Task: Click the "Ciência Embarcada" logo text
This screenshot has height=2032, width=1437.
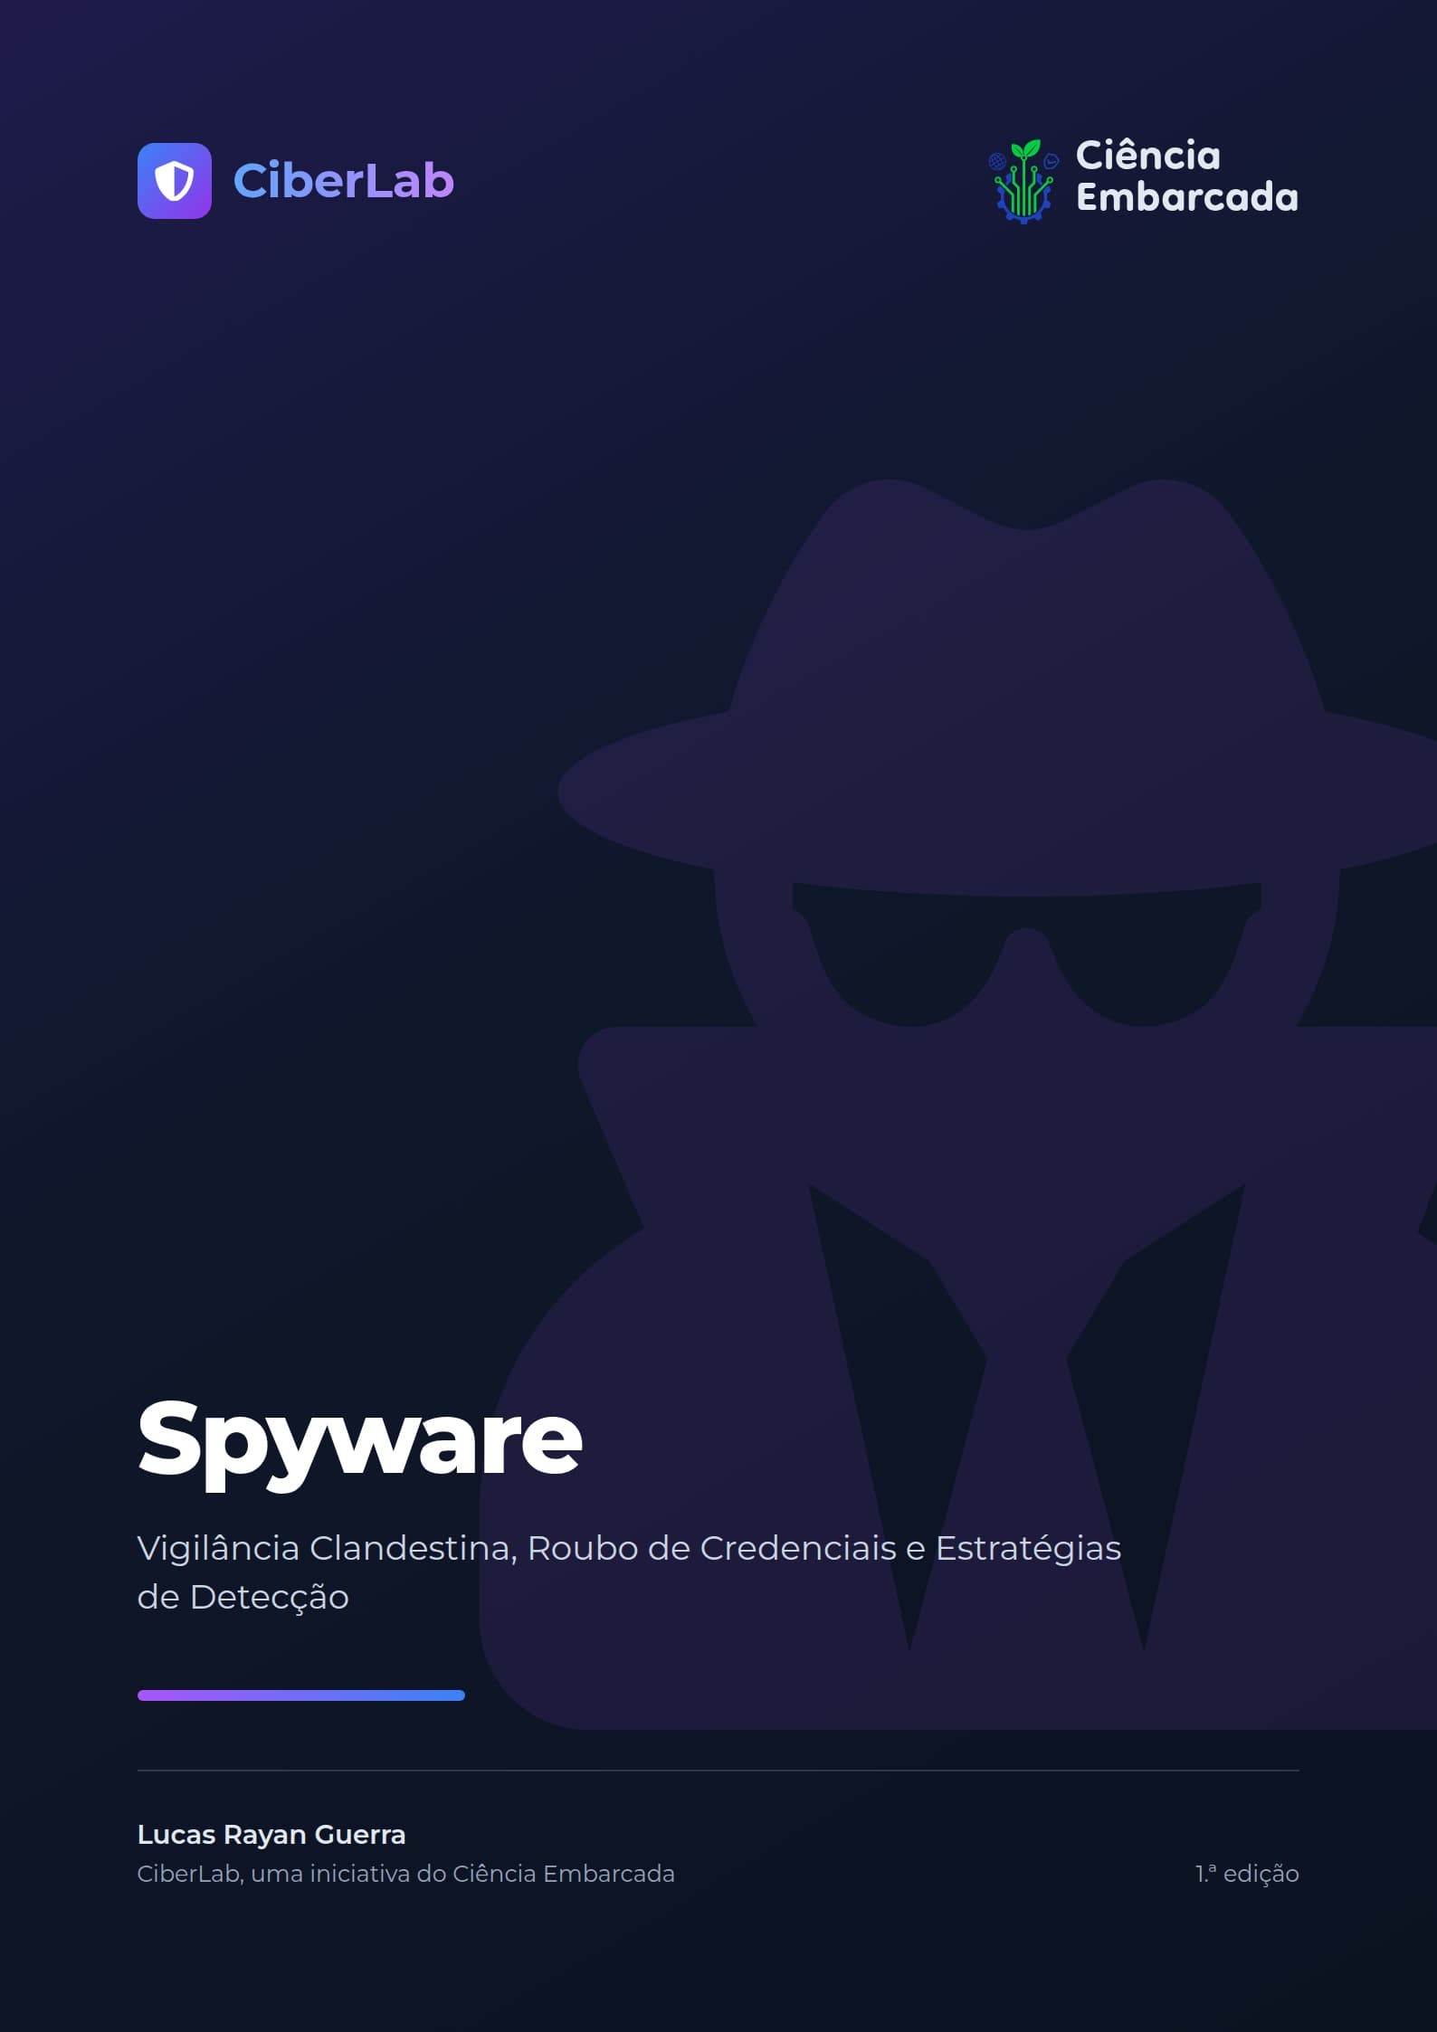Action: [1187, 177]
